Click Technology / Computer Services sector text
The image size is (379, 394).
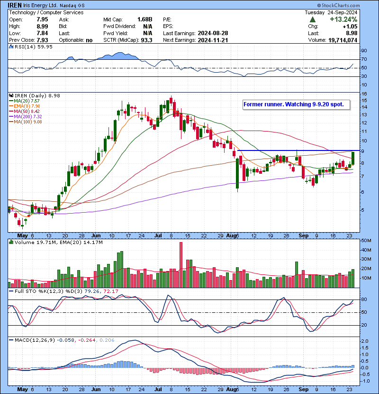pyautogui.click(x=46, y=12)
